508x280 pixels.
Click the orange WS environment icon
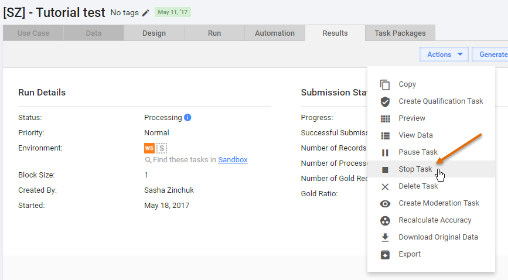tap(149, 148)
